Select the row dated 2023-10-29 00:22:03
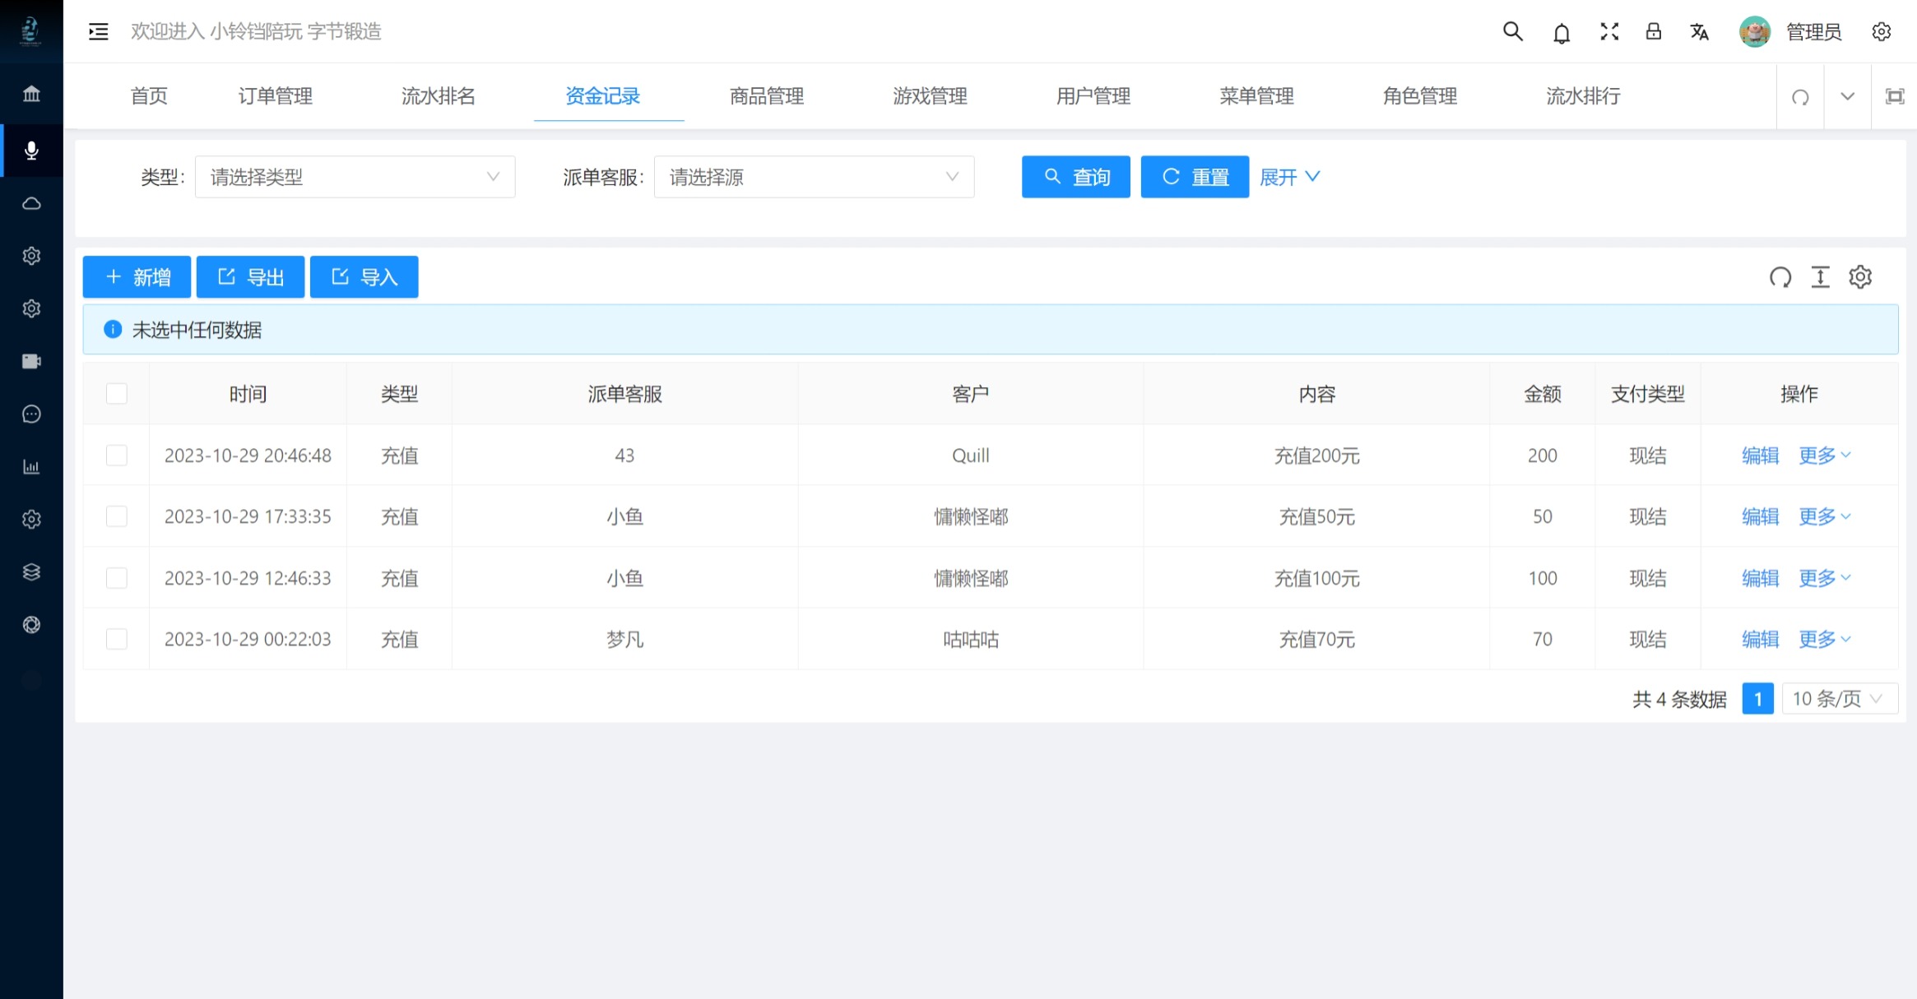The height and width of the screenshot is (999, 1917). point(117,639)
